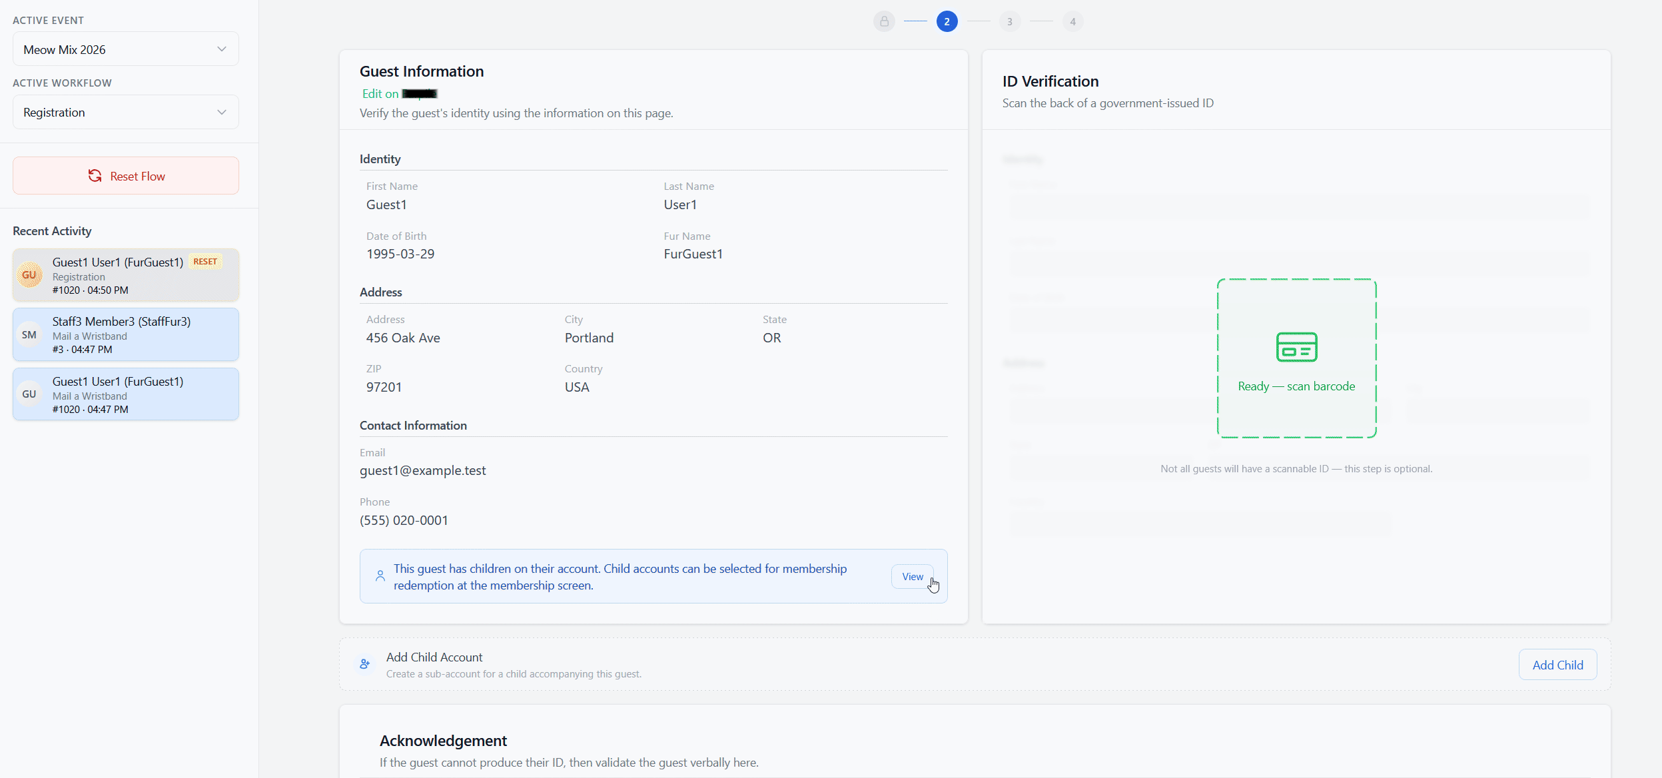Click the City value Portland
This screenshot has width=1662, height=778.
pos(589,338)
